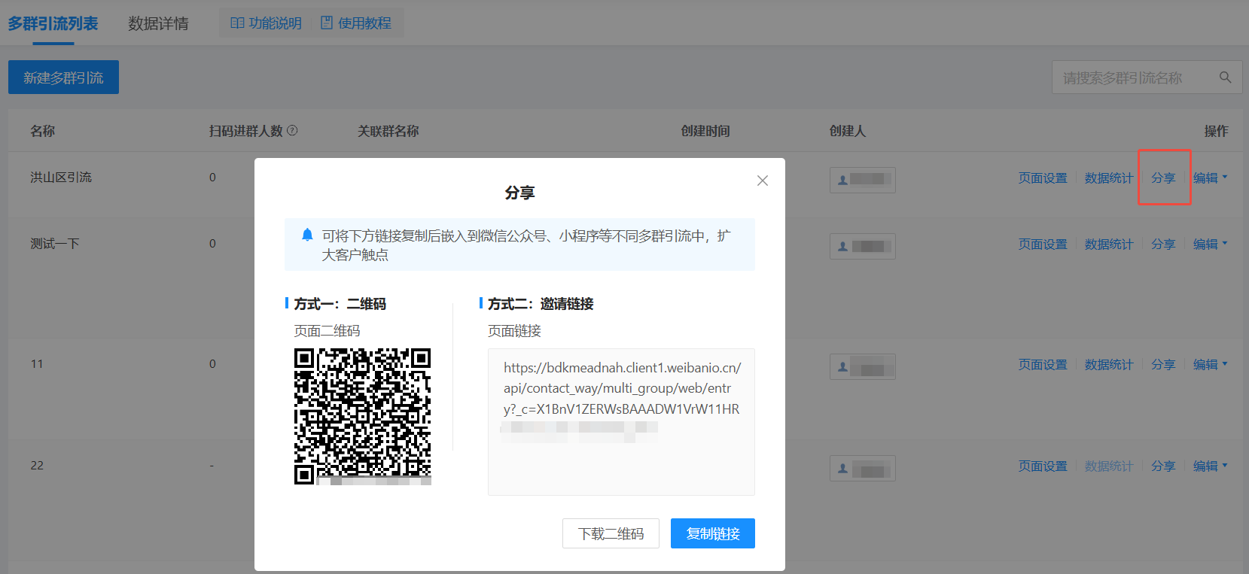Click 新建多群引流 button
This screenshot has width=1249, height=574.
tap(63, 77)
